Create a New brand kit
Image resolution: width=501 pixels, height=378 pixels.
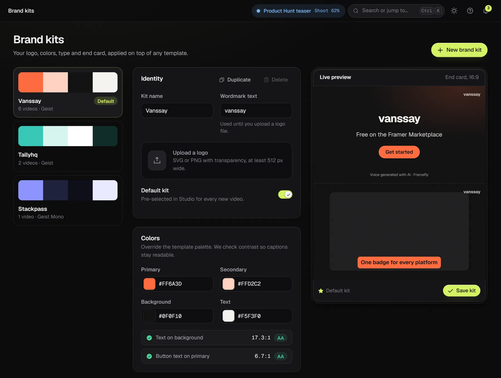click(x=459, y=50)
